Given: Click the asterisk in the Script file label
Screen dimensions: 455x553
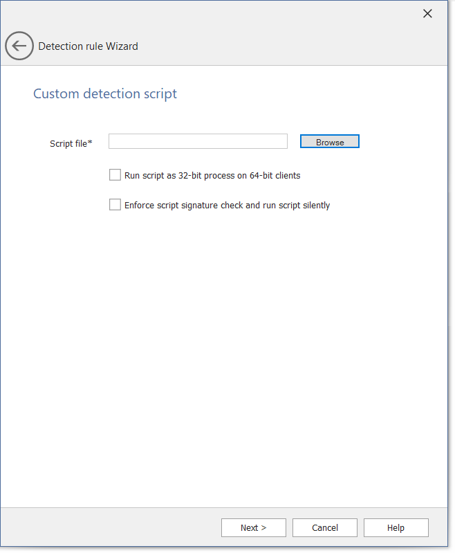Looking at the screenshot, I should pyautogui.click(x=90, y=143).
